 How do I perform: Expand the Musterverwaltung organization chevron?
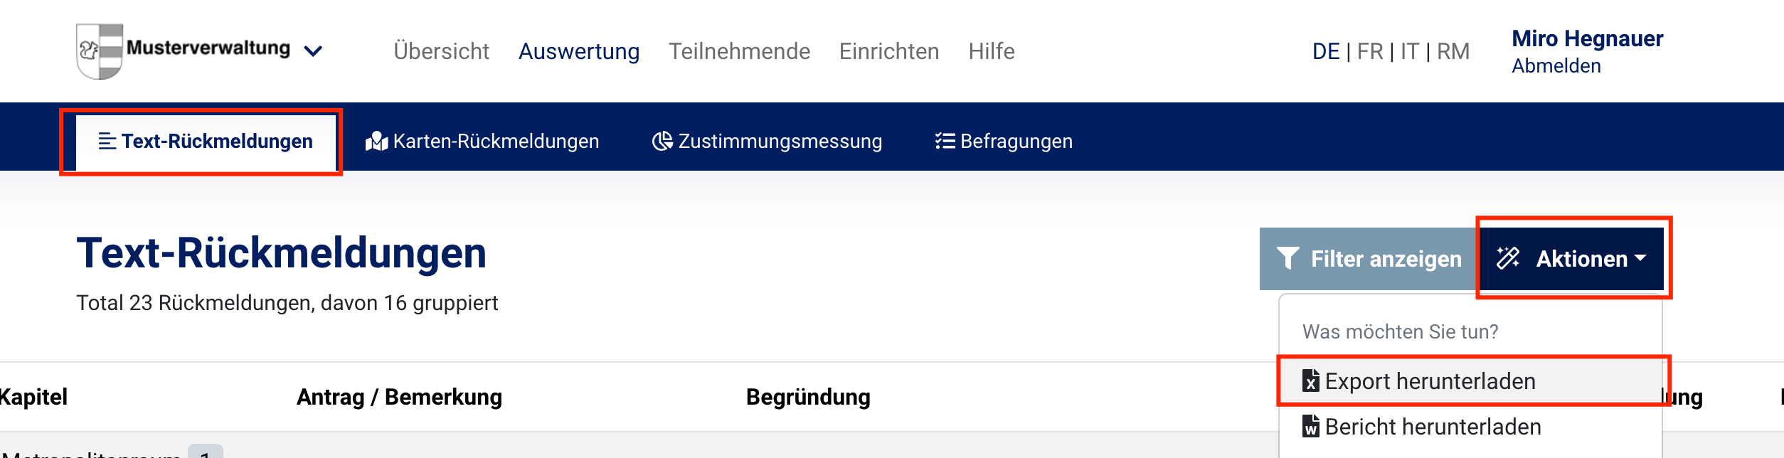[x=313, y=51]
